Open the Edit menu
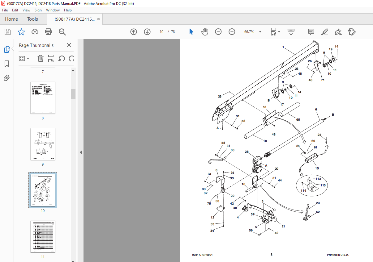This screenshot has height=262, width=373. [15, 10]
